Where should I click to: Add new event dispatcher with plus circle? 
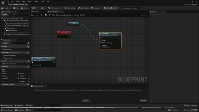pyautogui.click(x=28, y=84)
